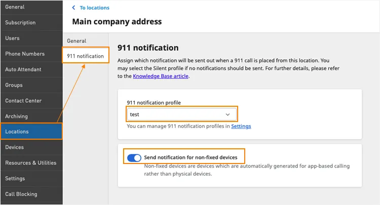Image resolution: width=380 pixels, height=205 pixels.
Task: Click the Main company address heading
Action: [x=117, y=22]
